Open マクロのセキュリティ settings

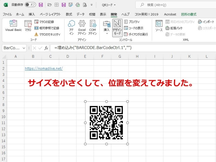coord(47,34)
